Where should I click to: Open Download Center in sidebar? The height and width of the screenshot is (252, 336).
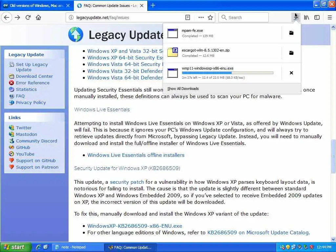point(34,76)
